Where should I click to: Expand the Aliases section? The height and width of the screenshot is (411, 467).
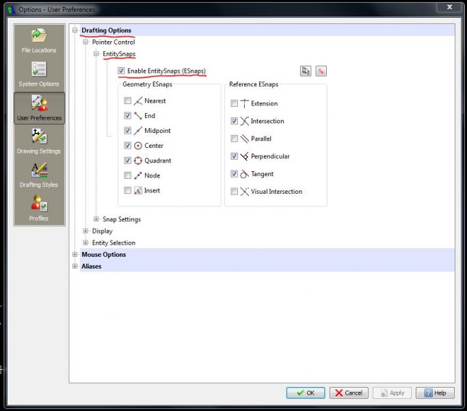[x=75, y=266]
